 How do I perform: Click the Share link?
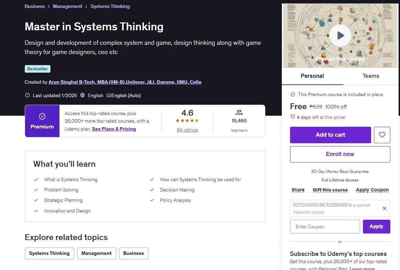click(x=298, y=190)
